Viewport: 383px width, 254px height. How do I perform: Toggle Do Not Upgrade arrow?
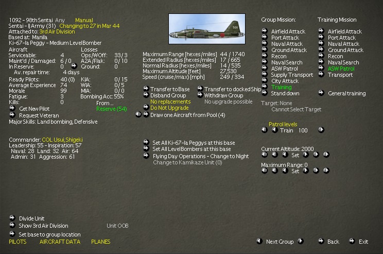pos(146,107)
